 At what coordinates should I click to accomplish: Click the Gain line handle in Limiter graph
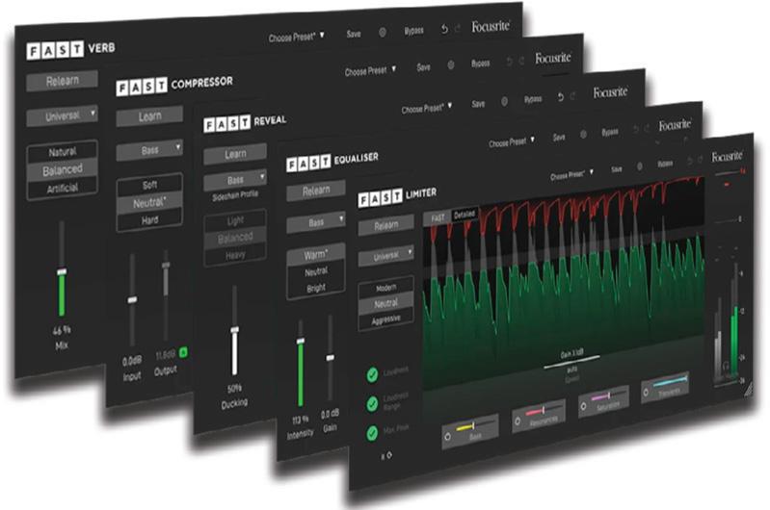click(571, 362)
